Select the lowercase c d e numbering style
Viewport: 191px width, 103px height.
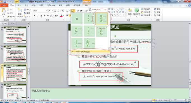point(77,43)
